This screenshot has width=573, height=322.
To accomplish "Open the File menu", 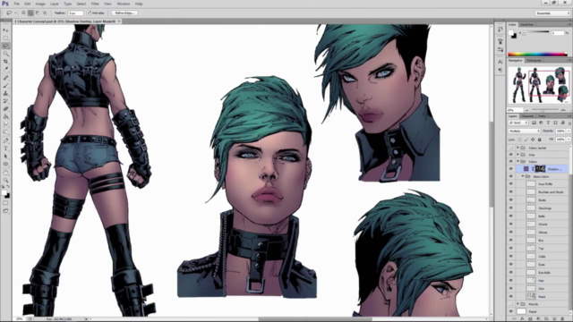I will point(16,4).
